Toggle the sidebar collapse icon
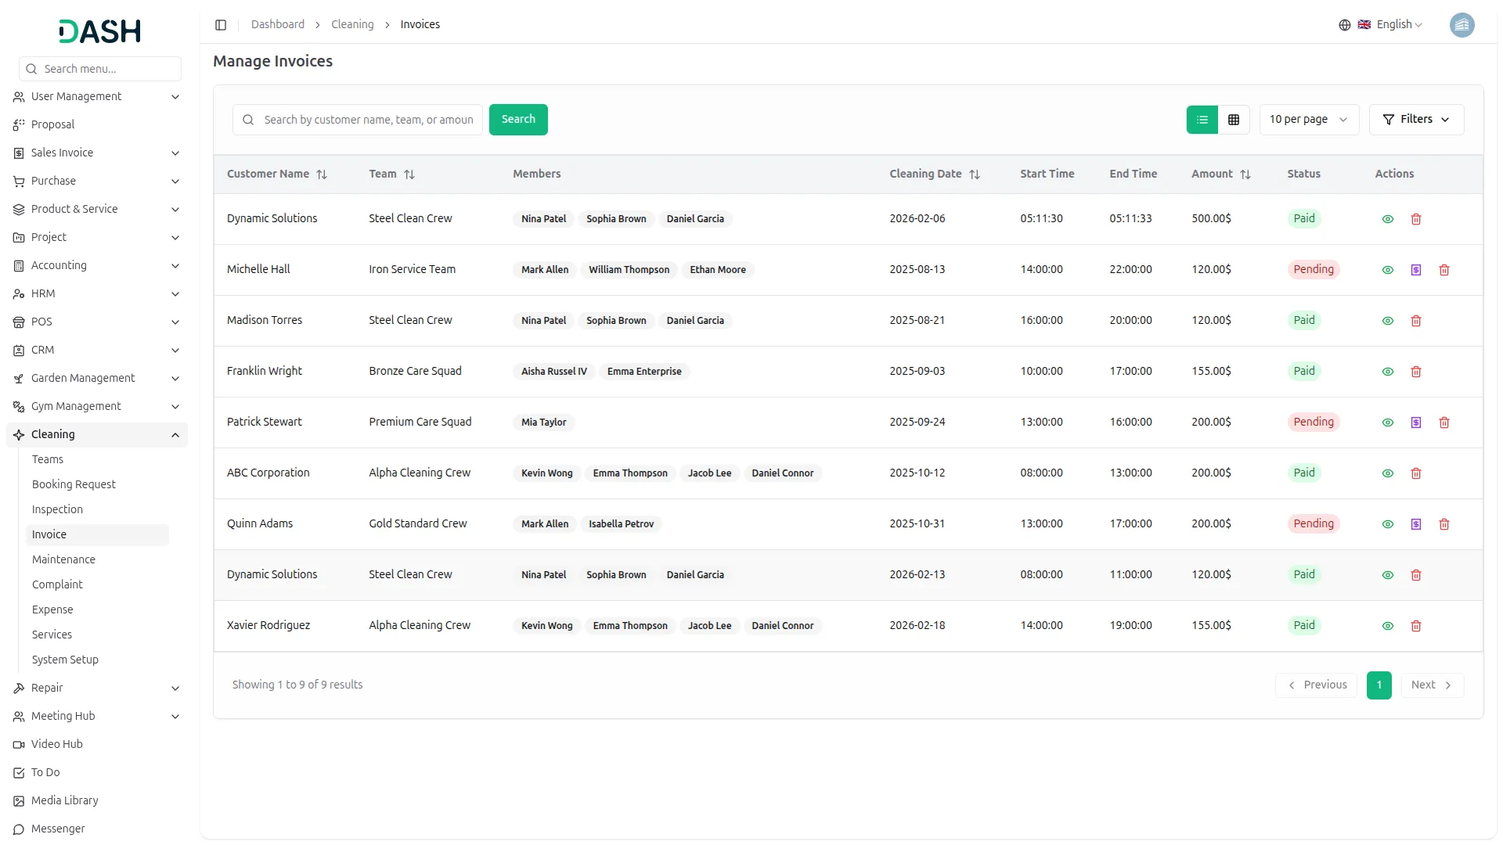 pyautogui.click(x=221, y=25)
